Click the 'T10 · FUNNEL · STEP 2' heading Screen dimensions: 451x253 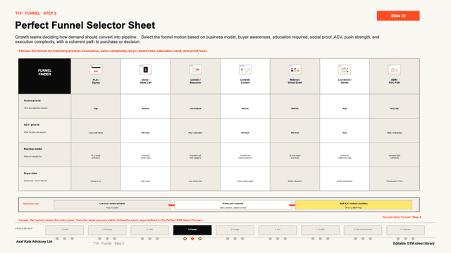[x=36, y=13]
